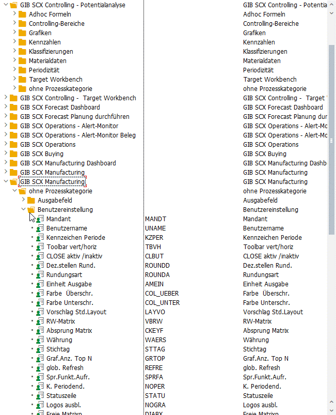The height and width of the screenshot is (415, 336).
Task: Collapse the GIB SCX Controlling - Potentialanalyse node
Action: click(x=6, y=5)
